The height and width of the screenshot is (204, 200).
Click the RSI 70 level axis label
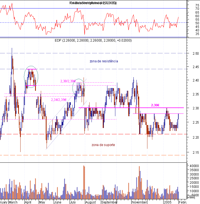tap(197, 9)
